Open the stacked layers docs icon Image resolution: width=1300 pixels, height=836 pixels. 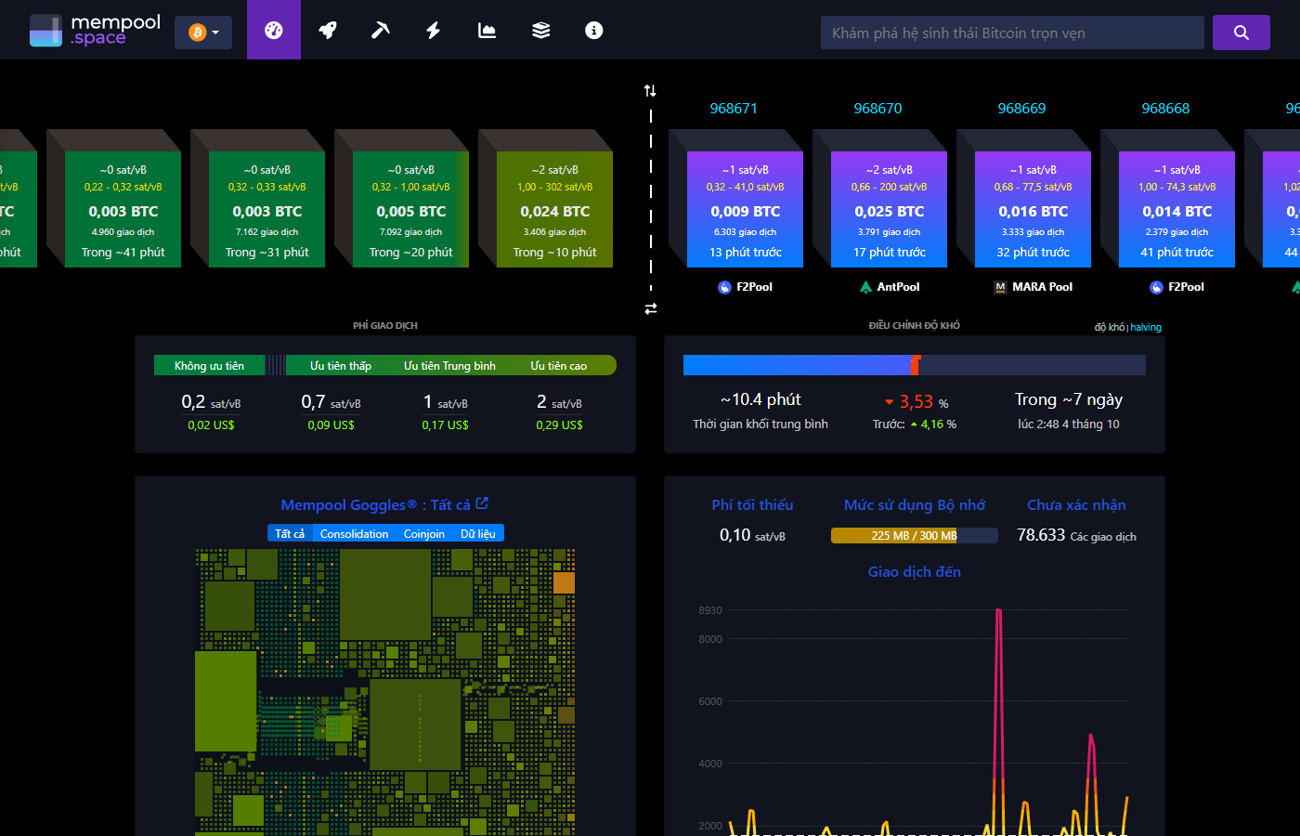click(x=540, y=30)
